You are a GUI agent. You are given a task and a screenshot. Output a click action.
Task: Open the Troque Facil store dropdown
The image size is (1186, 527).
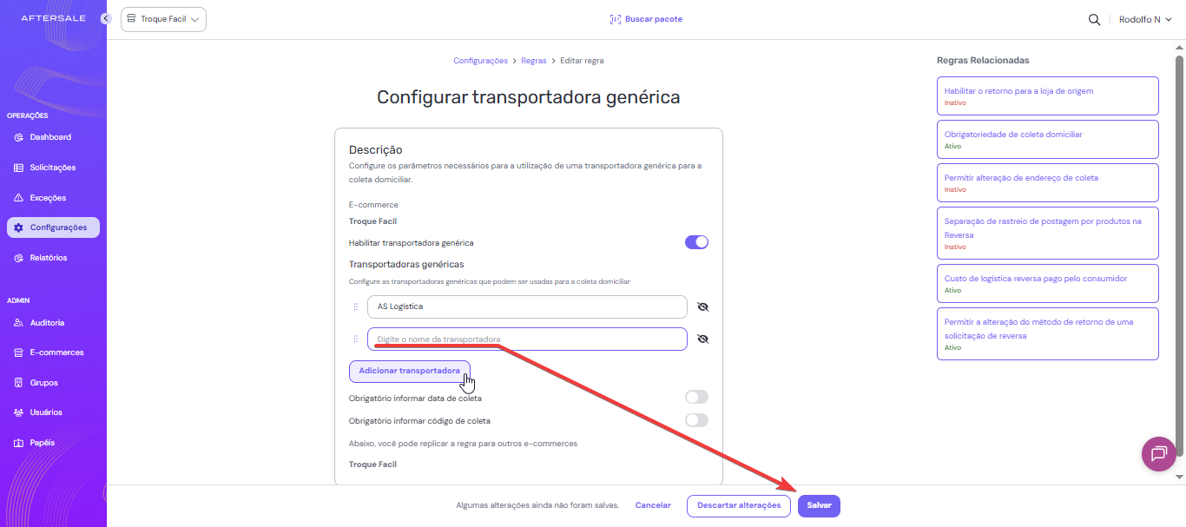(163, 19)
